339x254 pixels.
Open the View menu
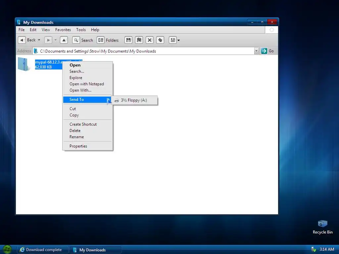[46, 30]
